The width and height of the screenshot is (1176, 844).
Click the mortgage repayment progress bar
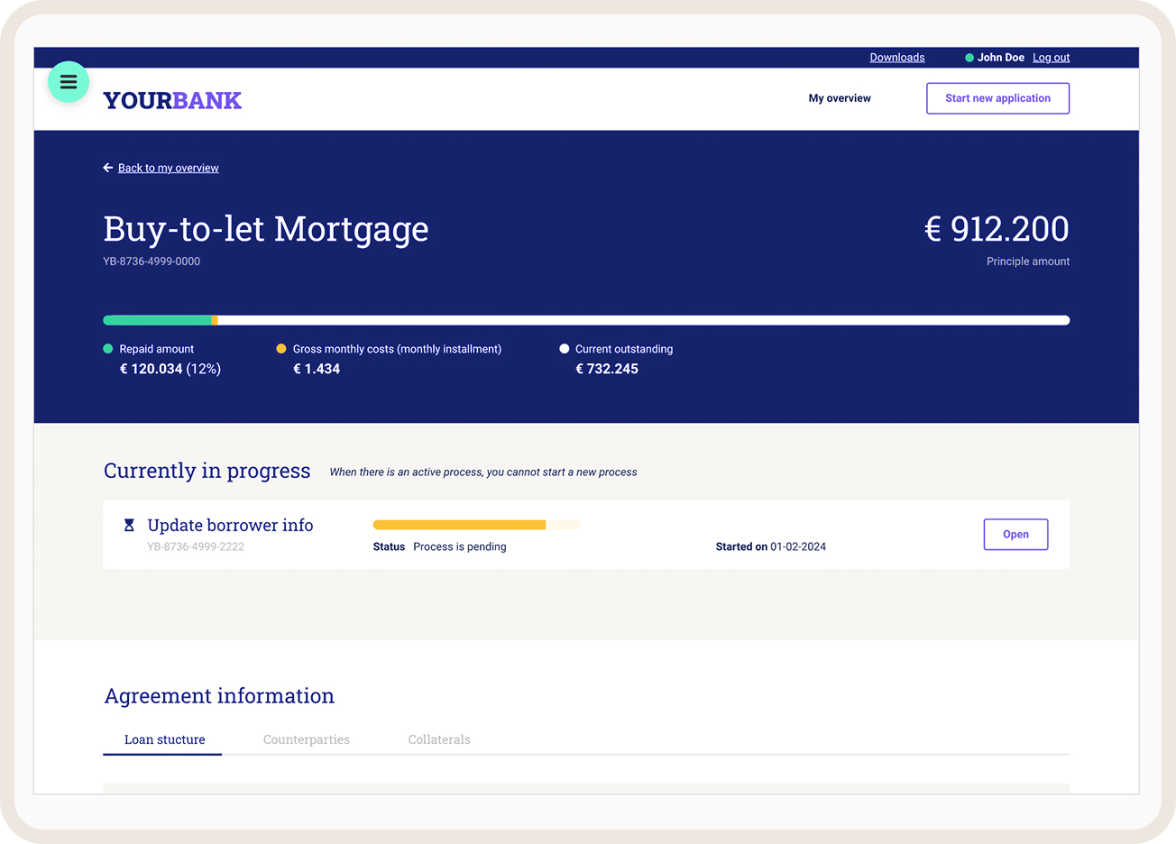click(586, 320)
